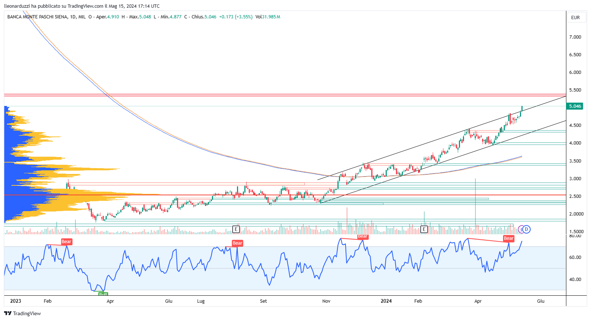Select the Bear label near May 2024
The width and height of the screenshot is (591, 320).
[509, 238]
